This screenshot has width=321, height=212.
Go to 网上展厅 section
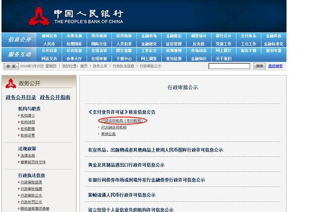point(224,50)
